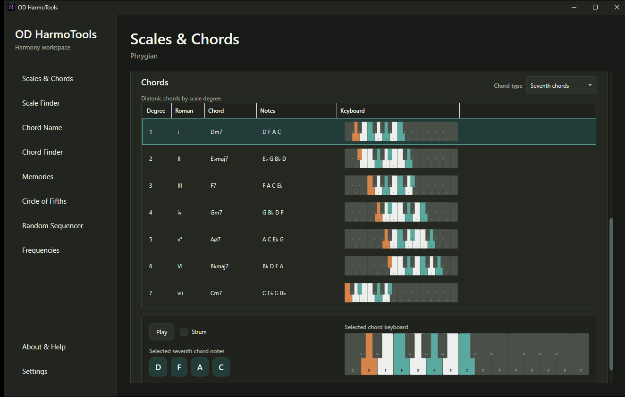Click notes cell 'G B♭ D F'
This screenshot has width=625, height=397.
273,213
